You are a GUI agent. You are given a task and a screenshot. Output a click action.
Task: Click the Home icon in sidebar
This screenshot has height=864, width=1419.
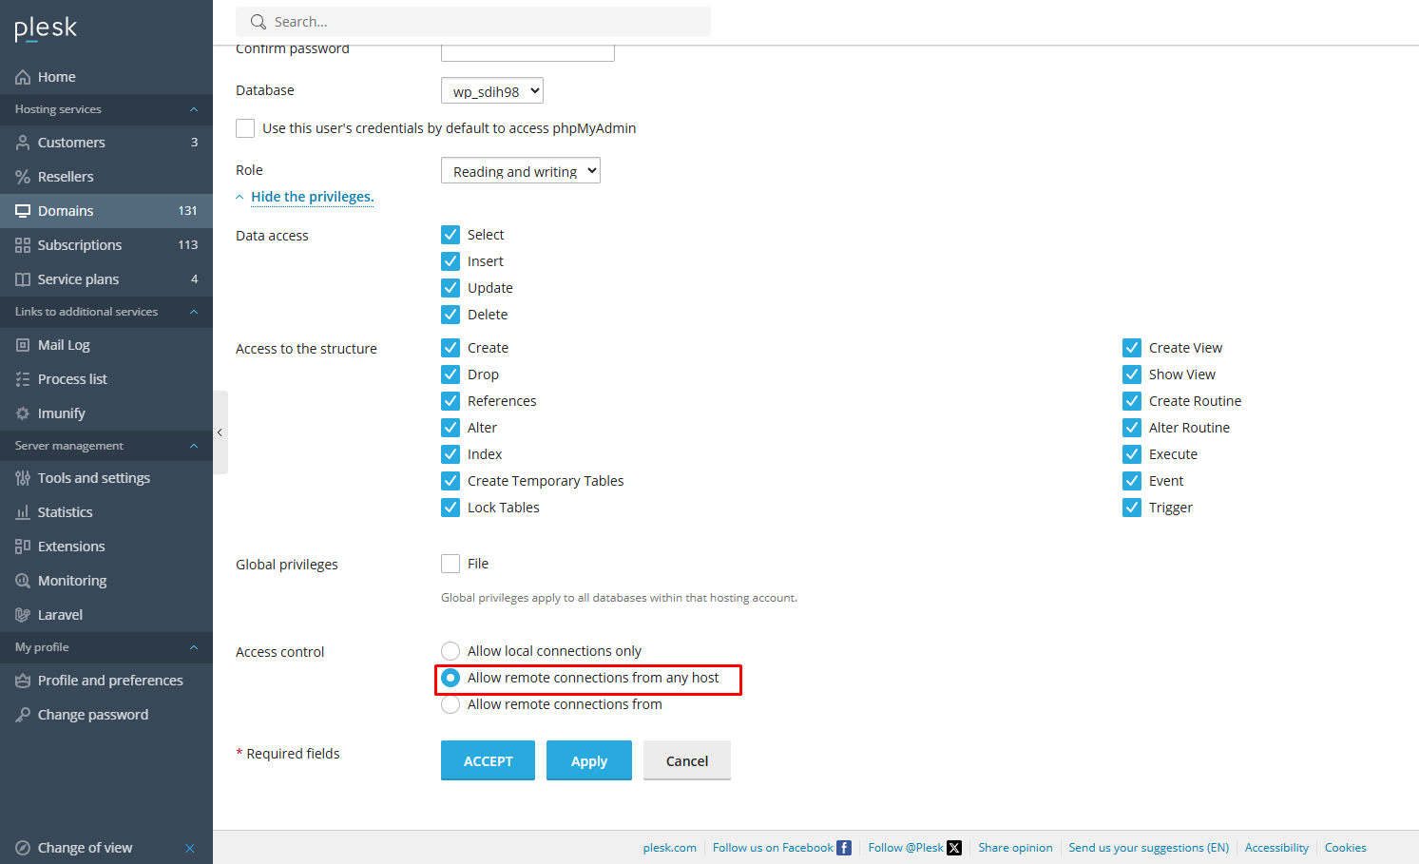[23, 77]
